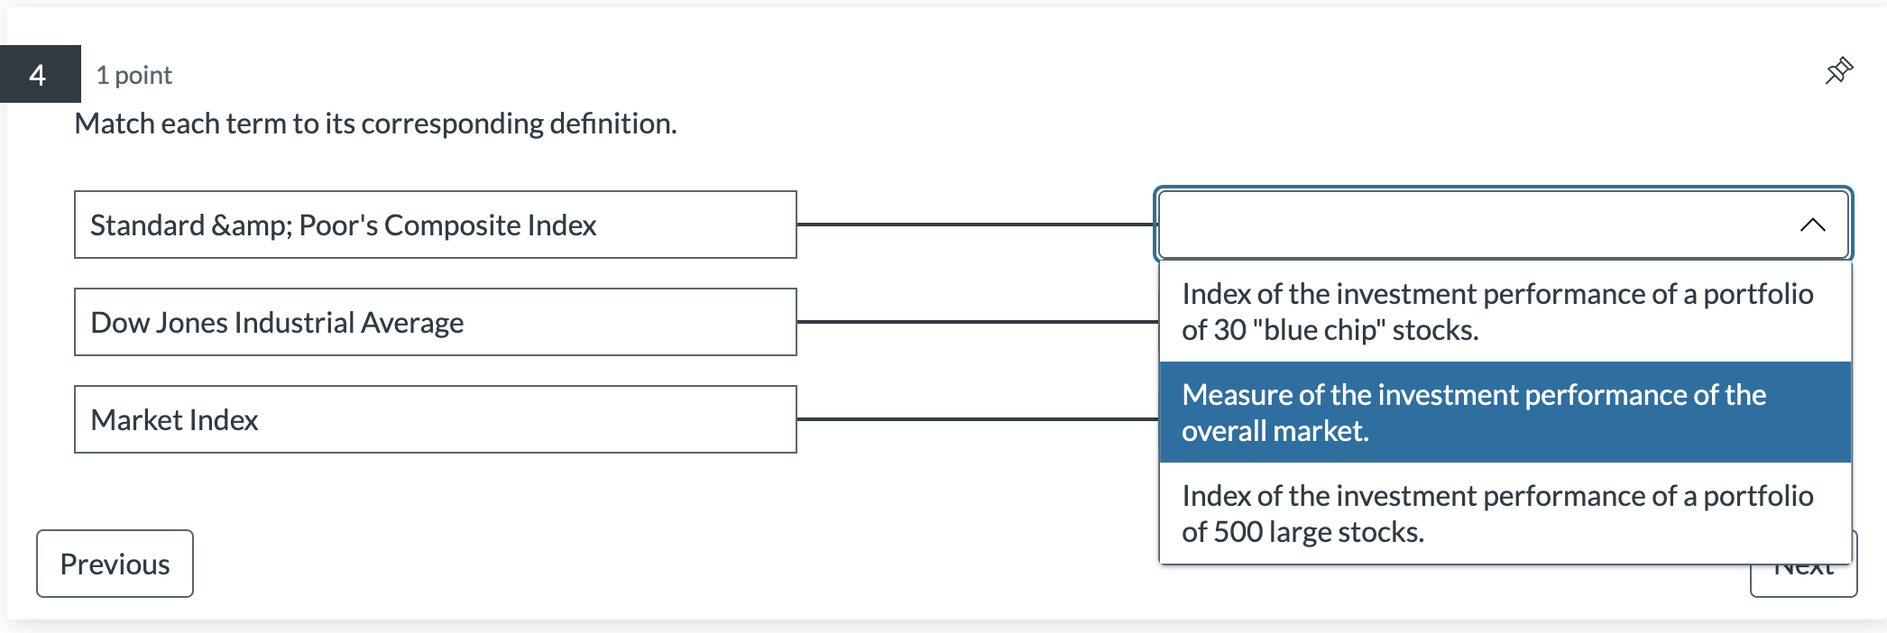Click the Market Index term box
This screenshot has width=1887, height=633.
tap(435, 420)
